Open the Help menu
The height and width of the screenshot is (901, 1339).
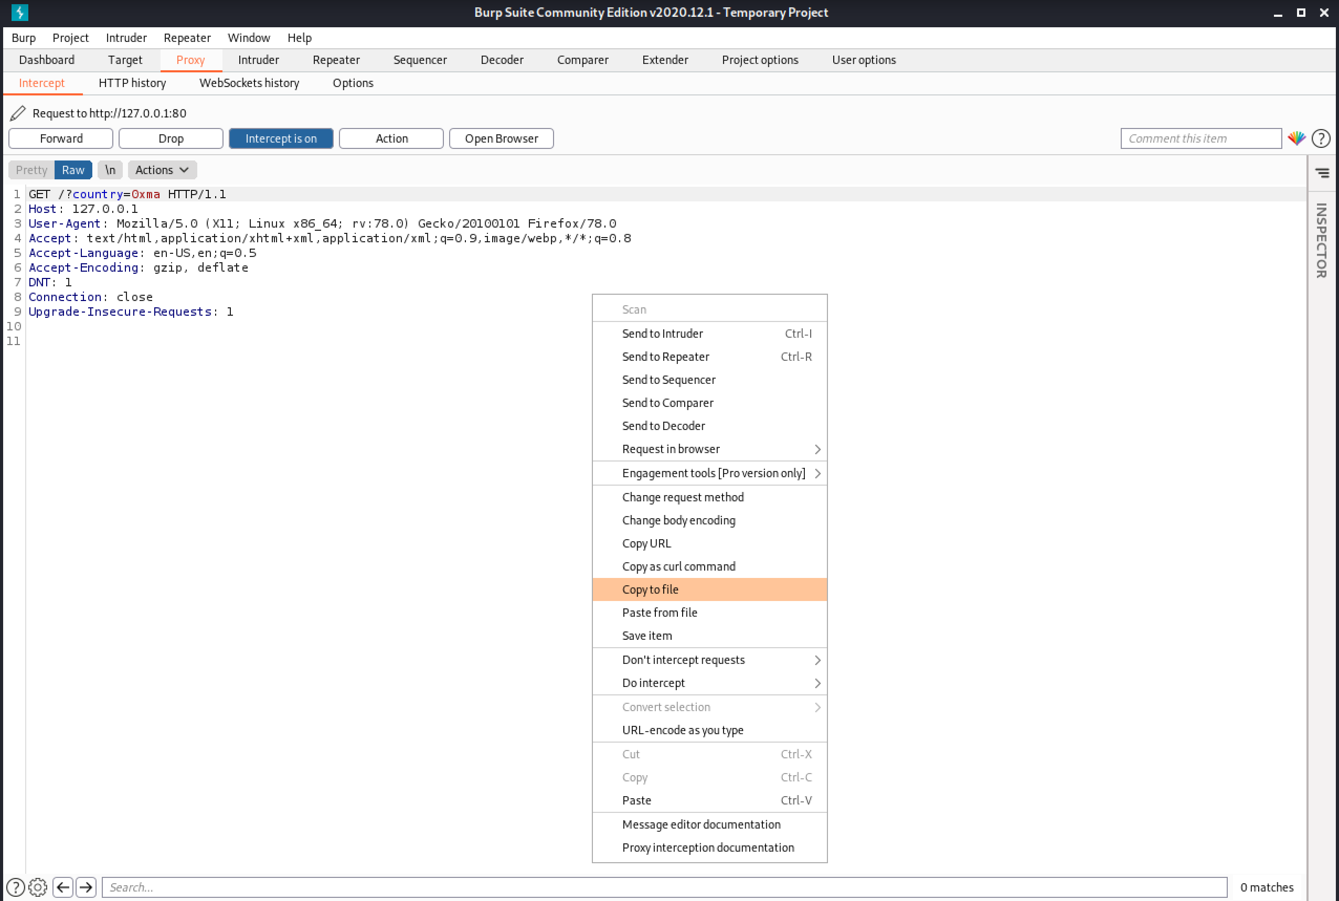point(300,37)
